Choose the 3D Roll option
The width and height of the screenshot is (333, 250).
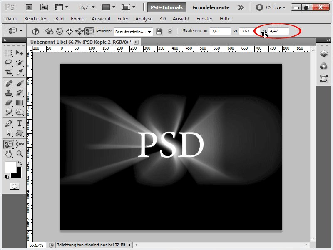tap(60, 31)
